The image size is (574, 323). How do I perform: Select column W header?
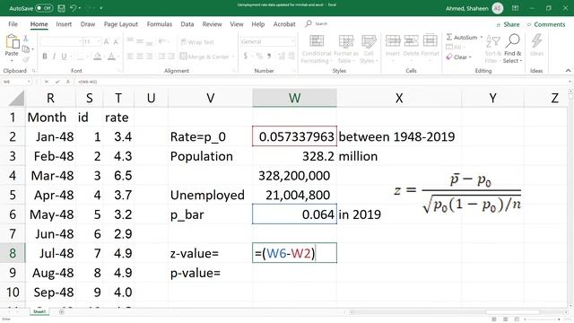coord(294,98)
